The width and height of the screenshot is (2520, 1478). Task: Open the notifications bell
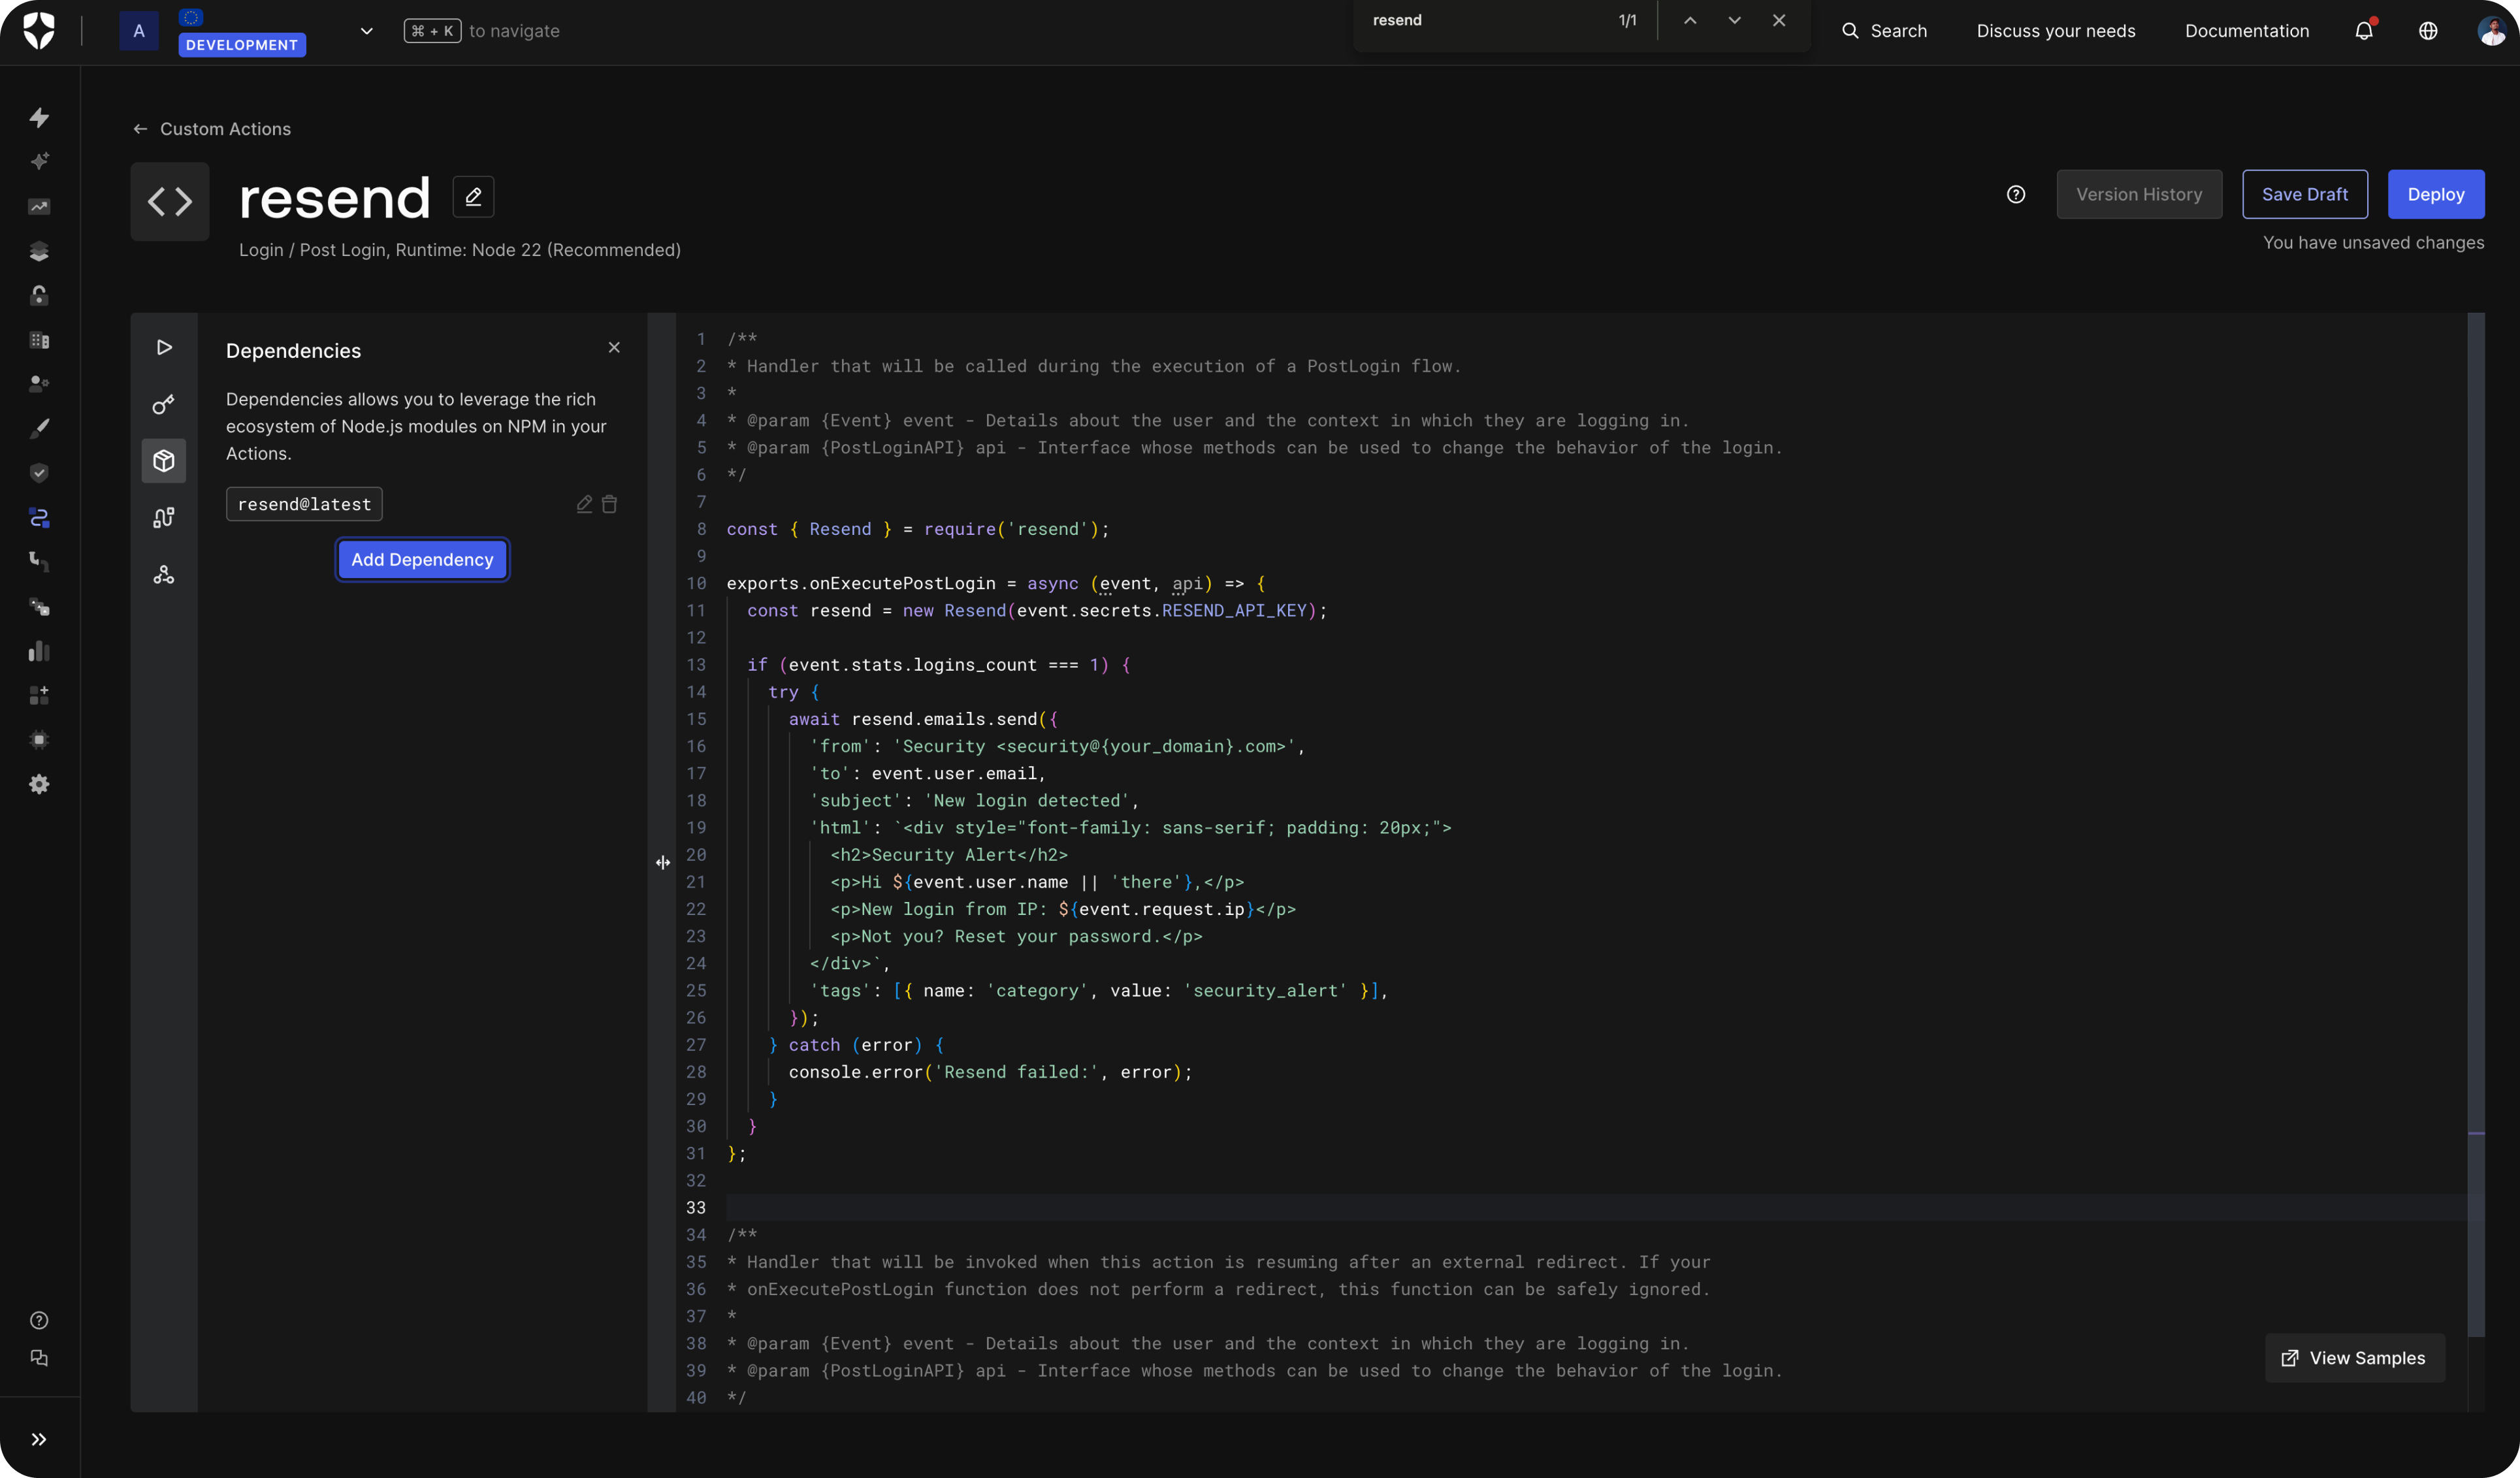[x=2364, y=31]
